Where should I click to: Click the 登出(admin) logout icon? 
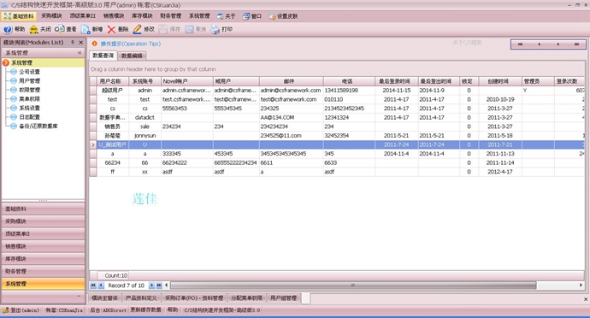tap(5, 310)
